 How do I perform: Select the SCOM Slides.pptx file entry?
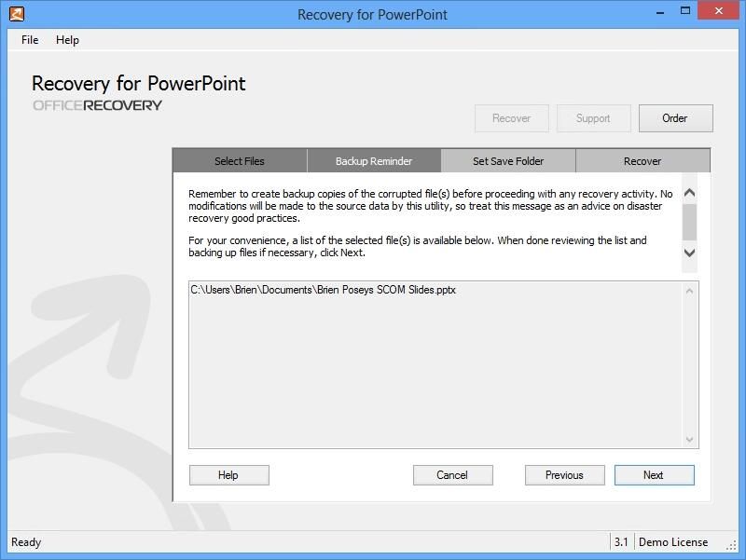[323, 290]
